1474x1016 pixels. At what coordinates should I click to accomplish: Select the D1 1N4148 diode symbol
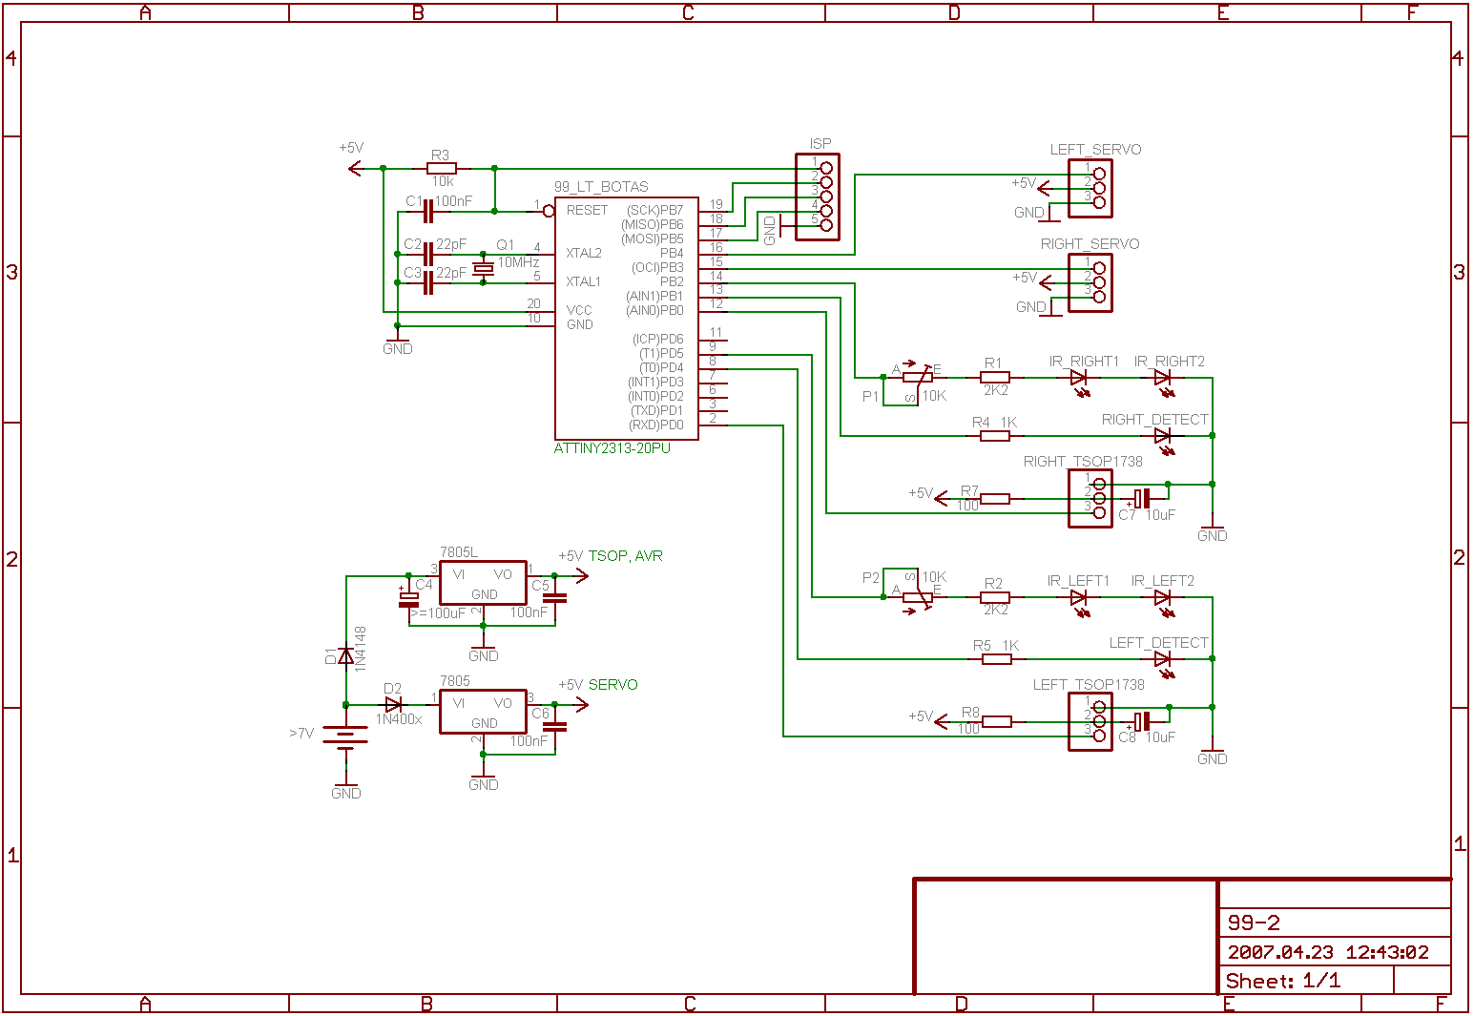346,656
